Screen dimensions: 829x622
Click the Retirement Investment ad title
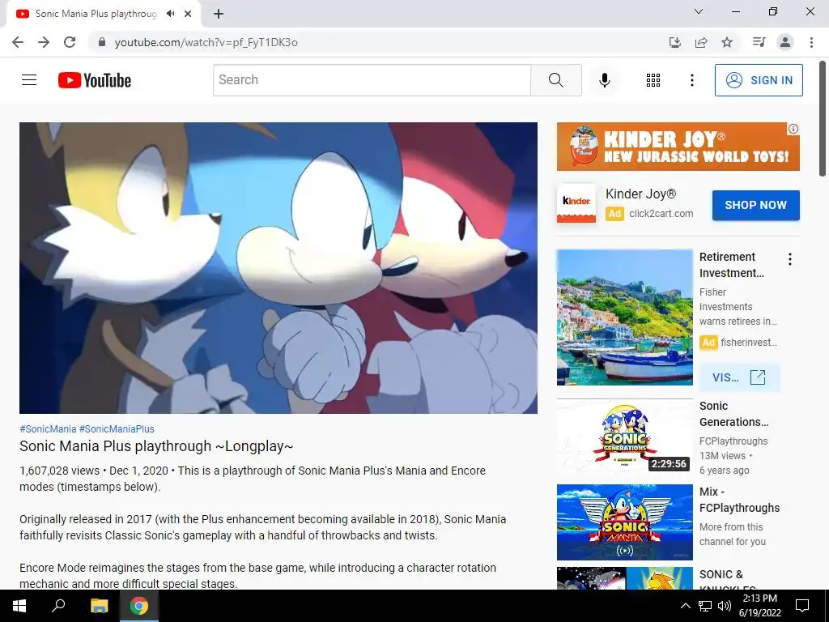731,265
